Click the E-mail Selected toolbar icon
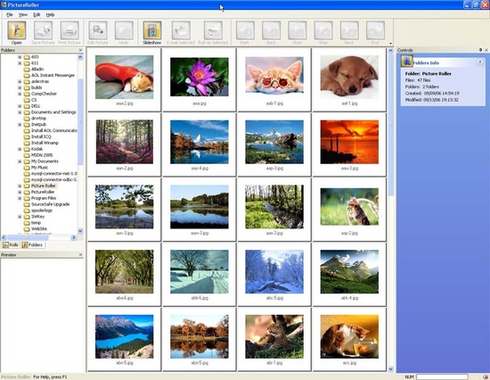The width and height of the screenshot is (490, 380). pos(181,30)
